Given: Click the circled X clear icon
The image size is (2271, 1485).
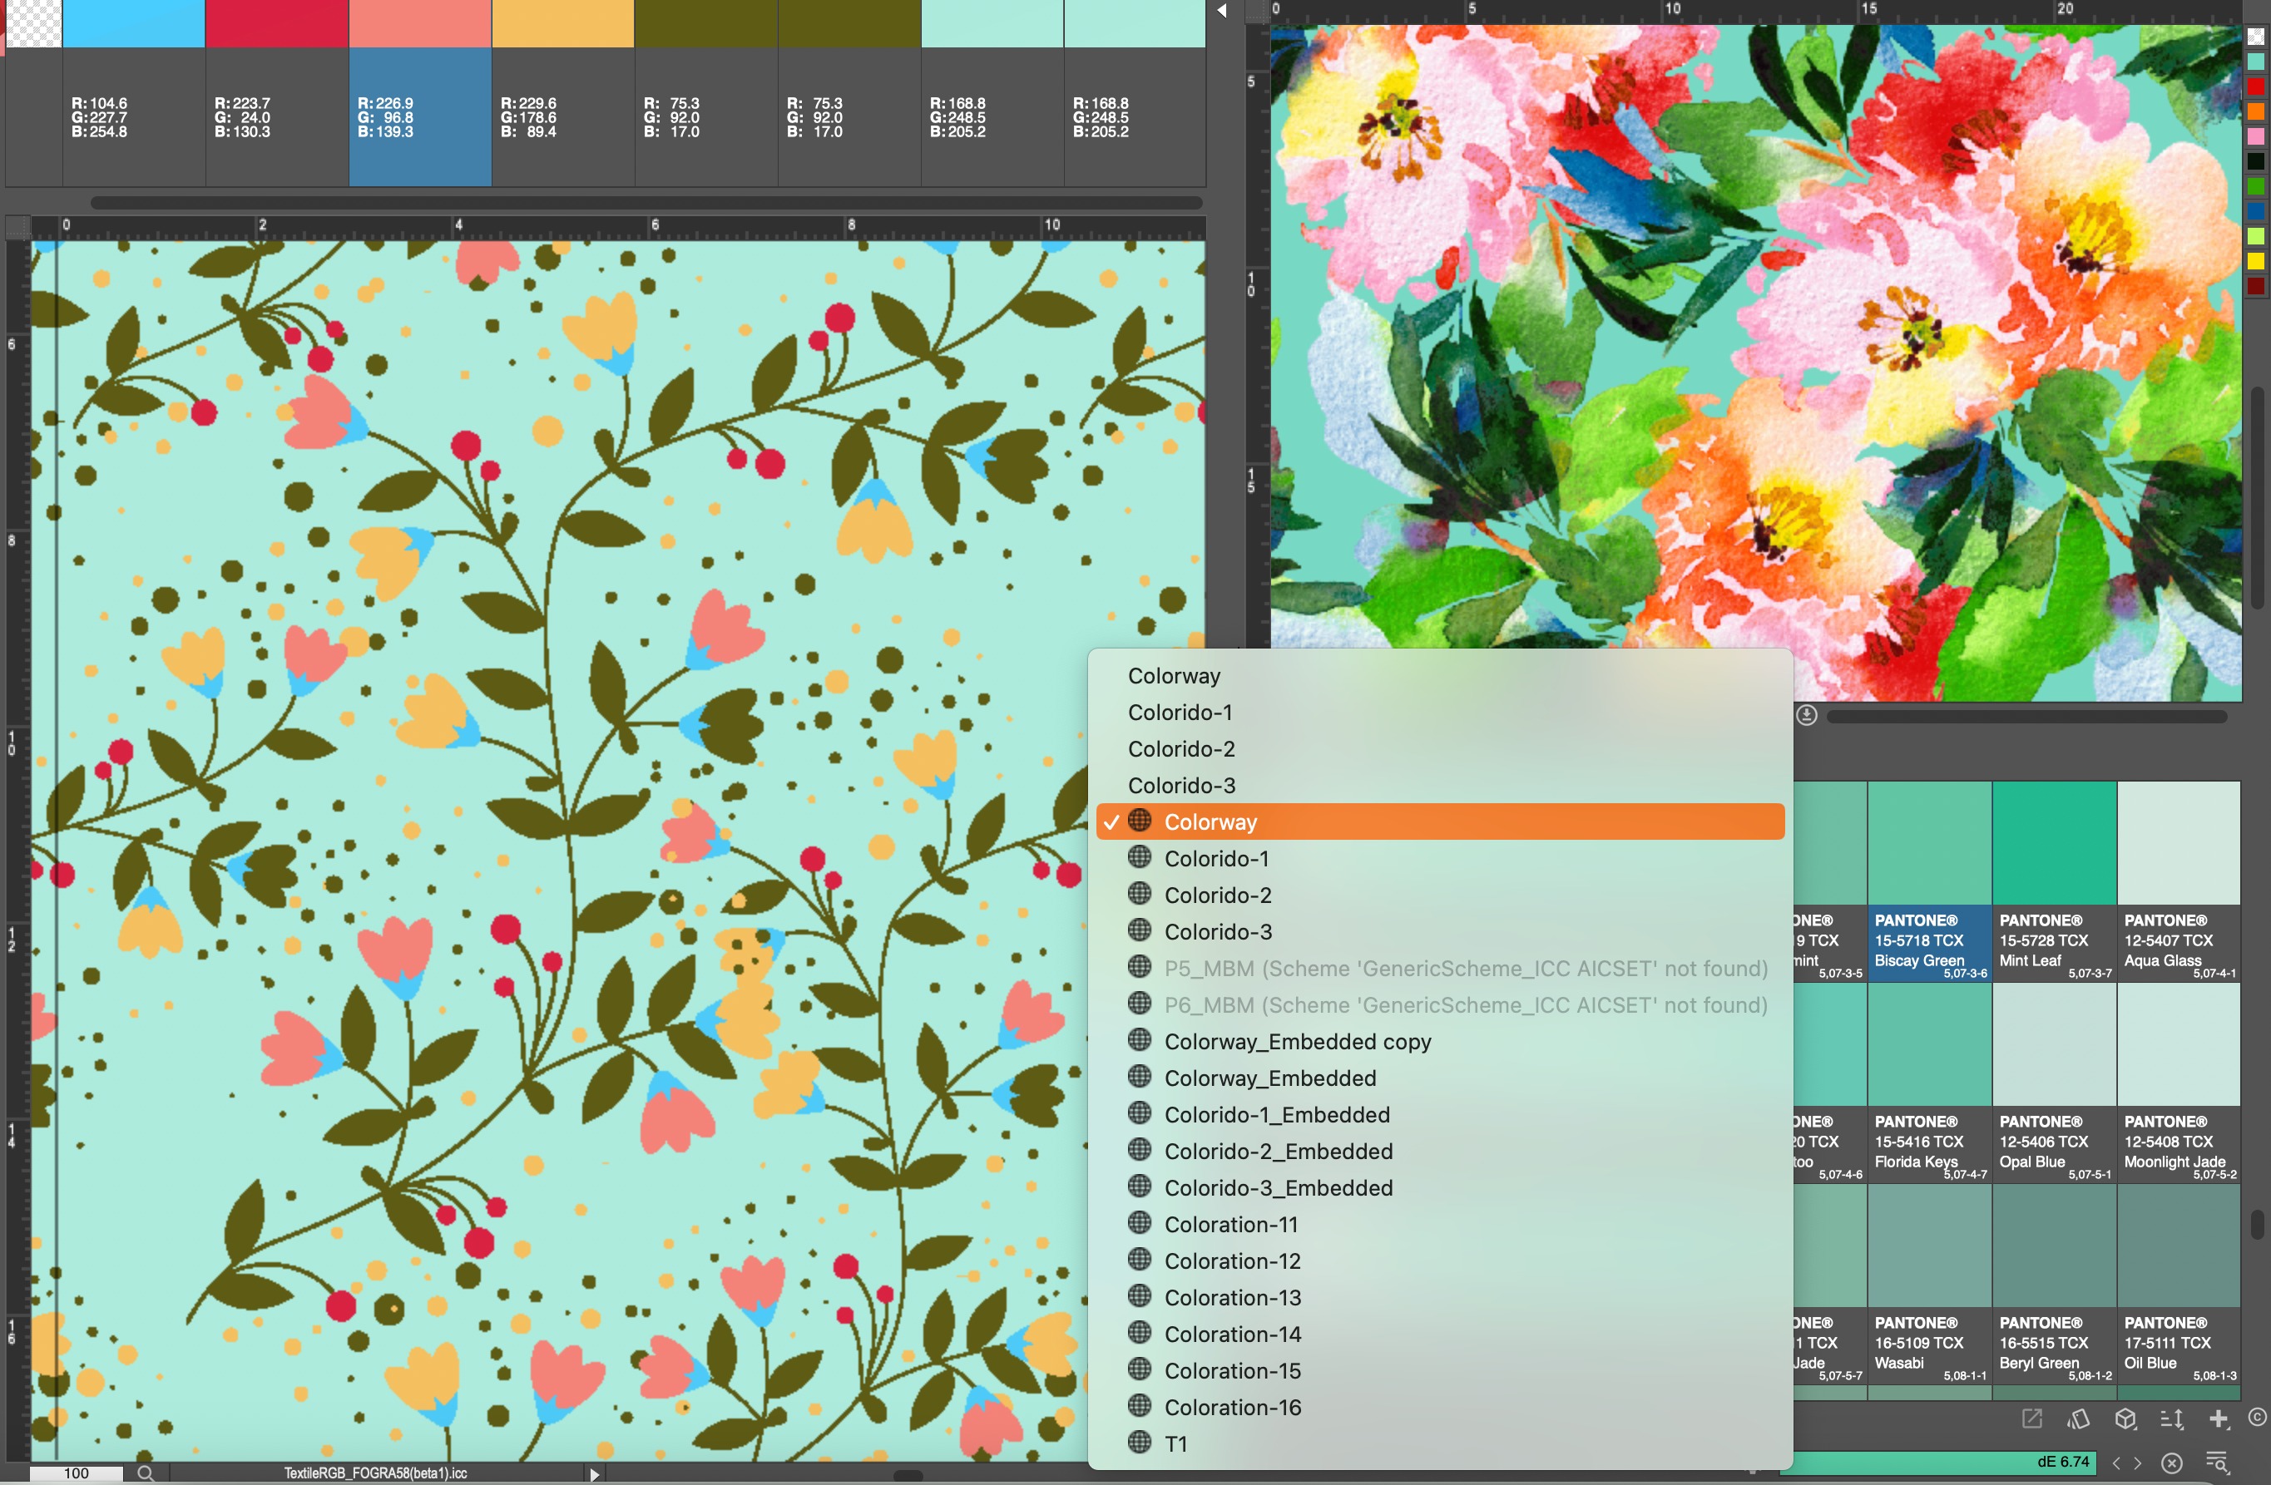Looking at the screenshot, I should point(2172,1462).
